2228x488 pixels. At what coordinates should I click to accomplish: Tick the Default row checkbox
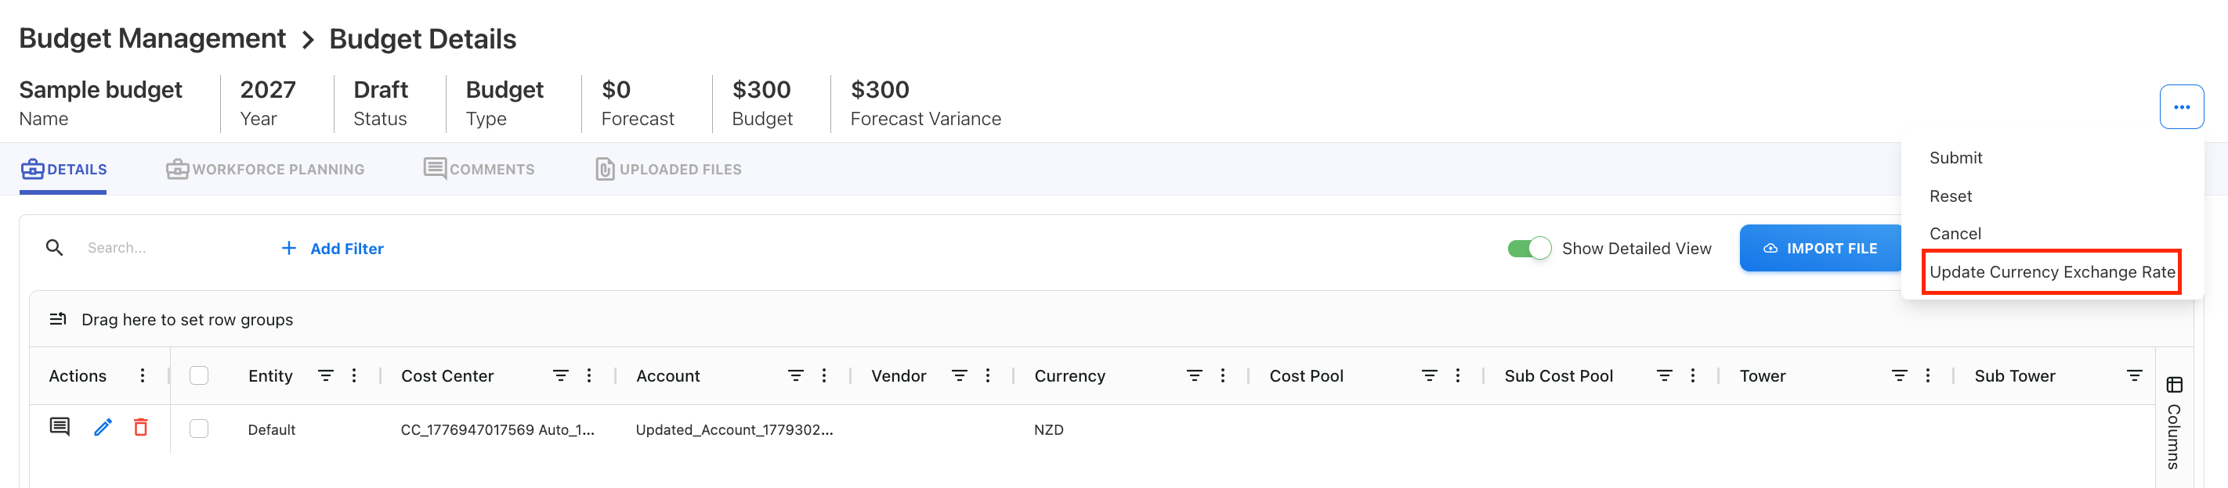point(199,429)
